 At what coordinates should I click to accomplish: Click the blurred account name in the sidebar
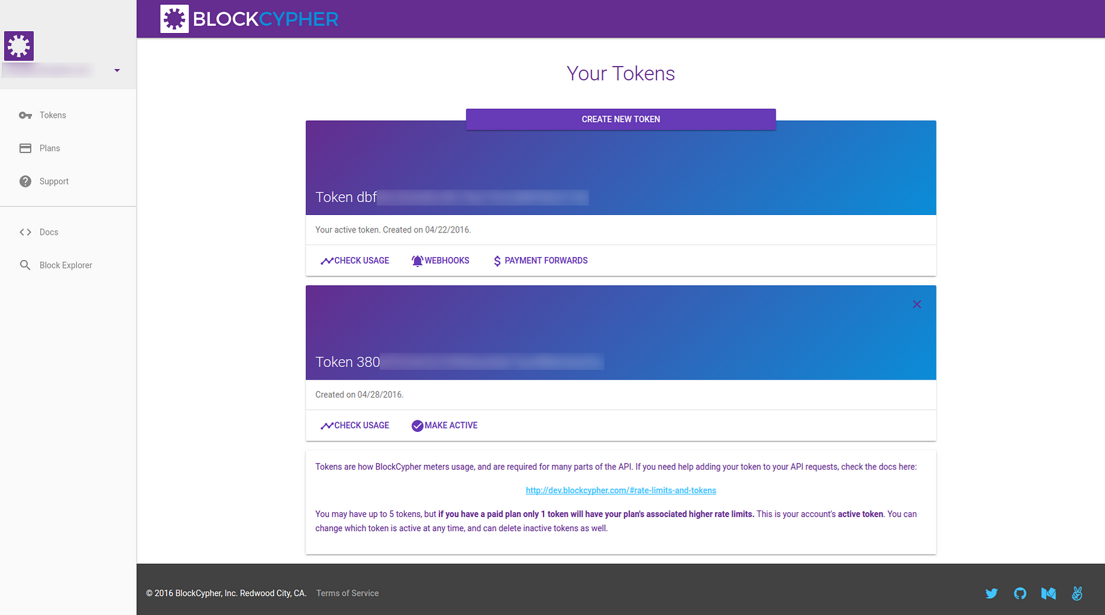click(48, 70)
